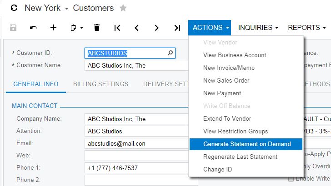Viewport: 331px width, 186px height.
Task: Go to last record icon
Action: [177, 28]
